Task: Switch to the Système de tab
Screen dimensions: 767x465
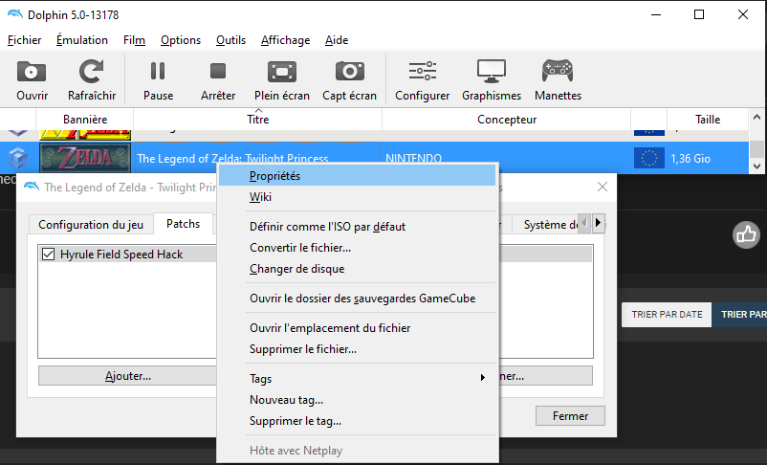Action: 545,225
